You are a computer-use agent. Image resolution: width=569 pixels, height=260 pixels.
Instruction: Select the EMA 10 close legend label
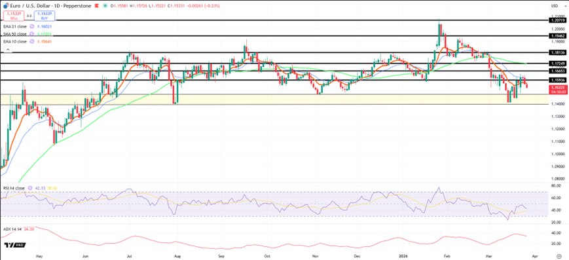pyautogui.click(x=15, y=42)
